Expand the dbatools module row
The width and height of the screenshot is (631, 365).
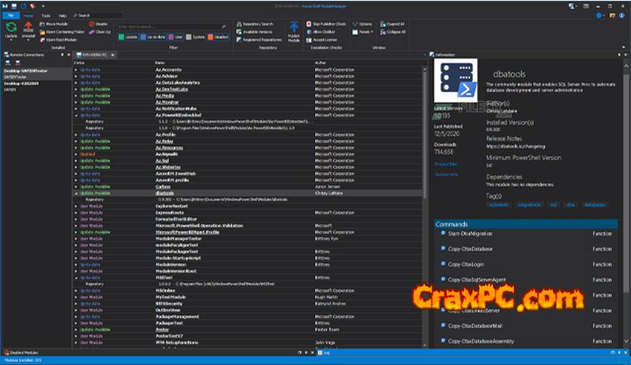75,192
